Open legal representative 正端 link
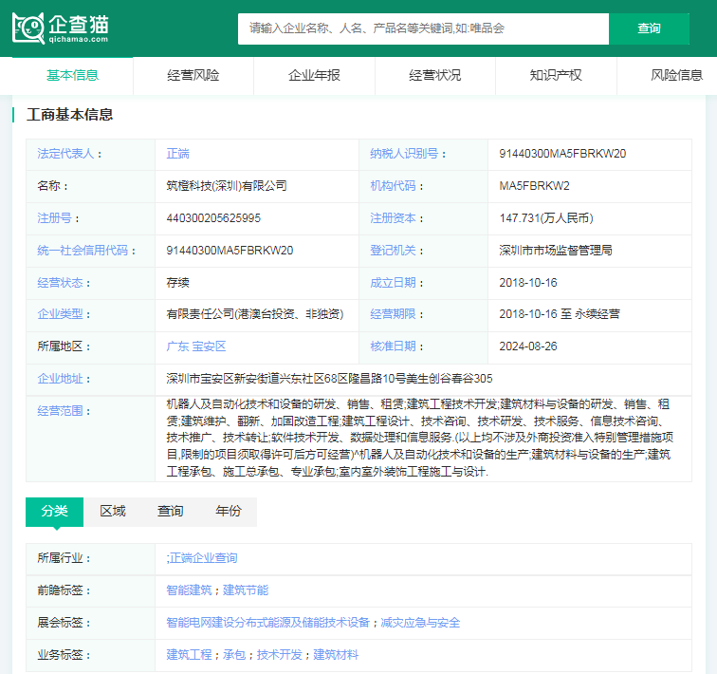 click(178, 154)
